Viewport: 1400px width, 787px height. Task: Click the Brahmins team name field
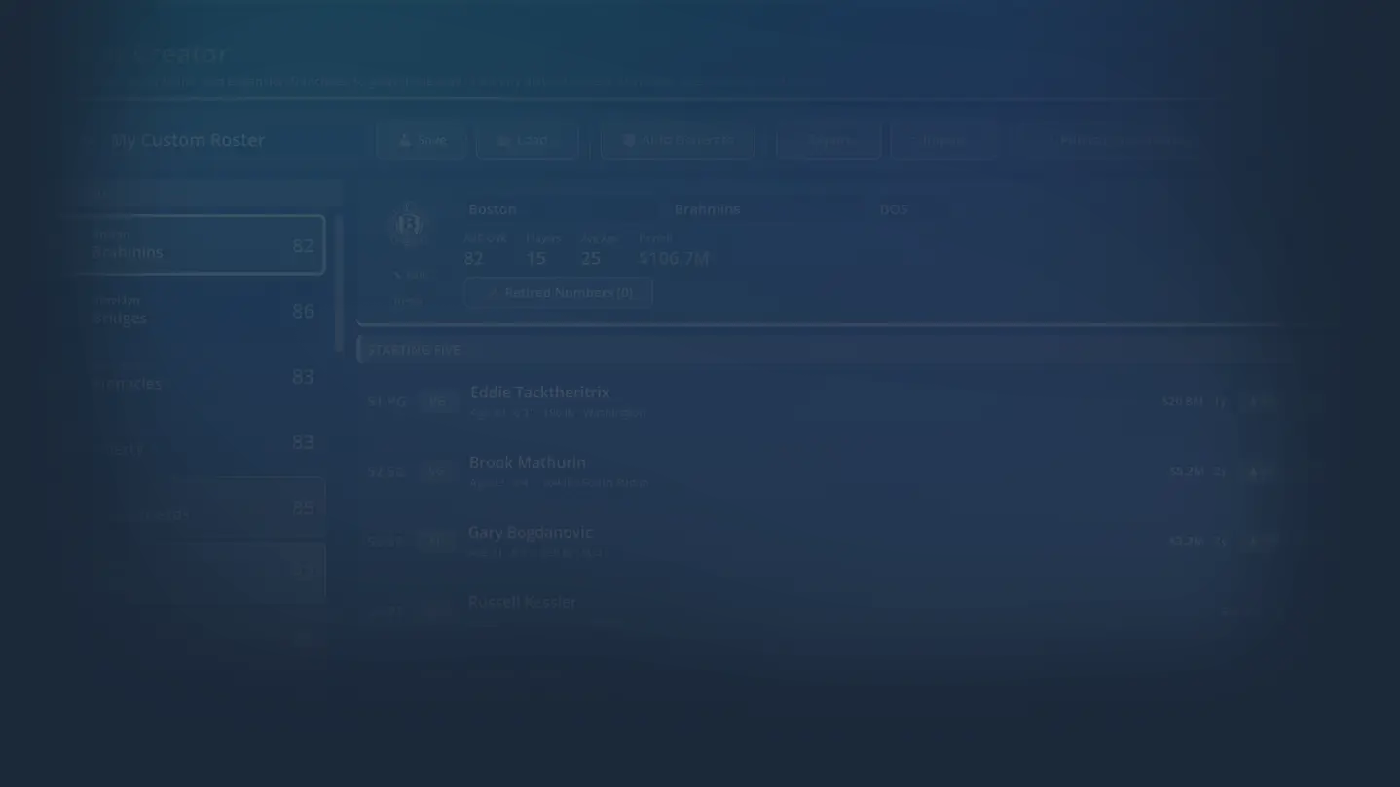(766, 209)
